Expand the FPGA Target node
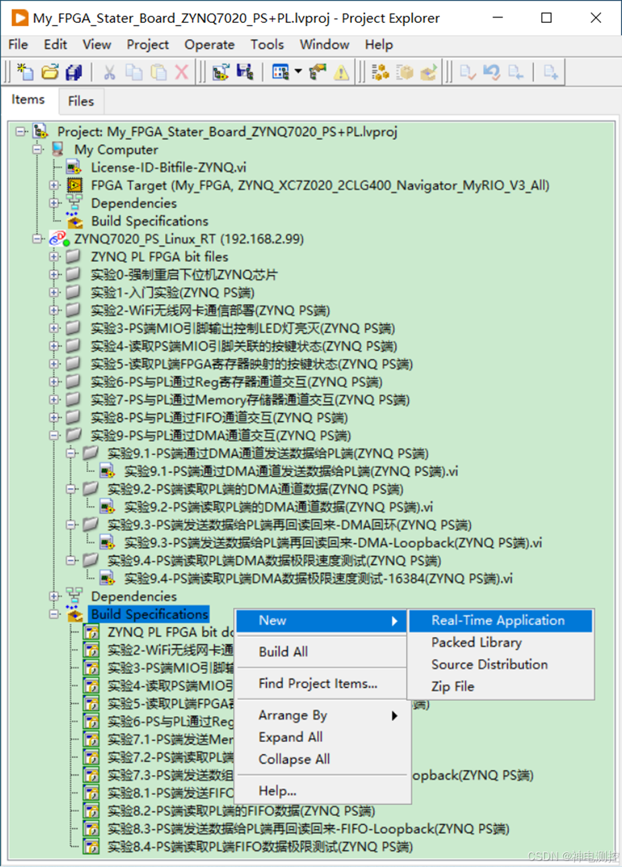The height and width of the screenshot is (867, 622). 54,185
